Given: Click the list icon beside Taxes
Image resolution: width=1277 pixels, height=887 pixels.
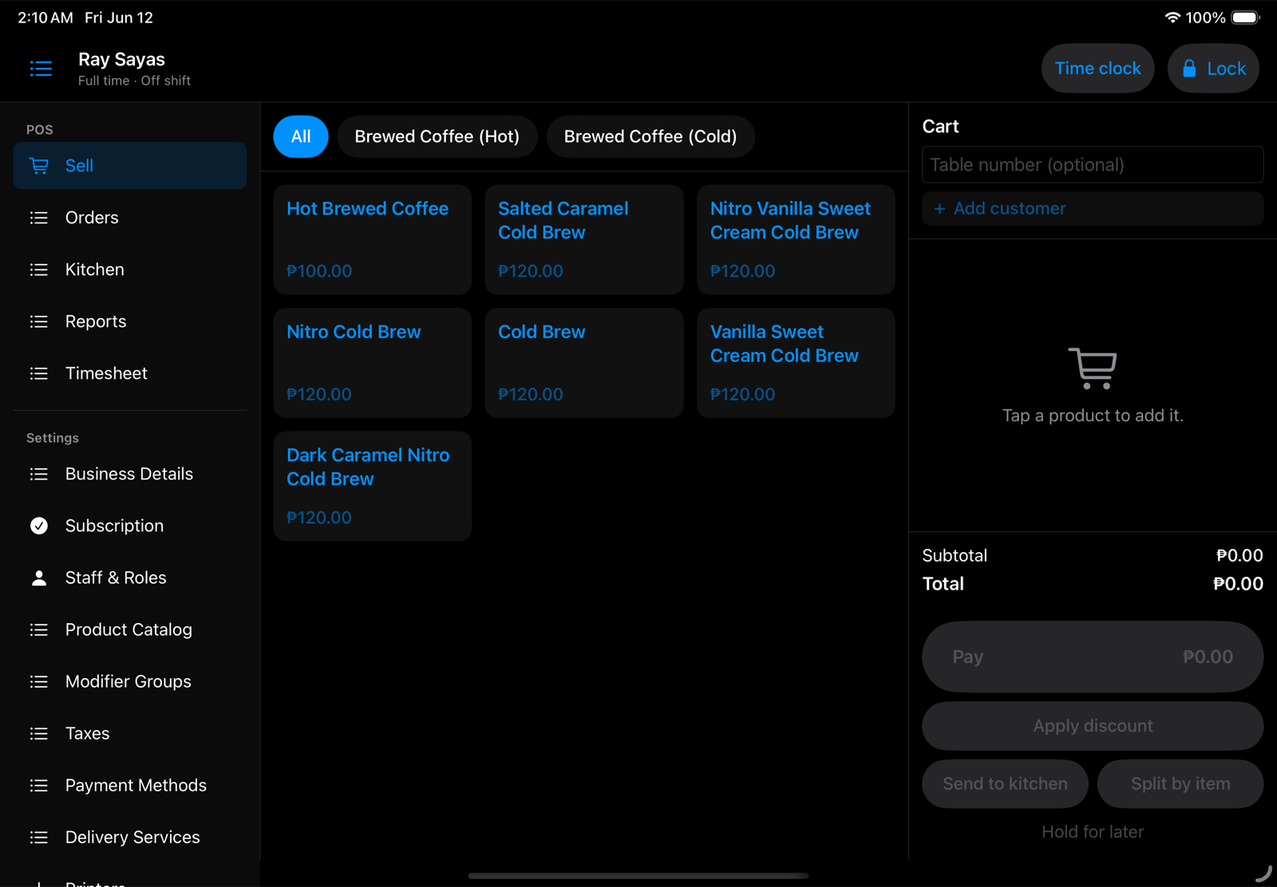Looking at the screenshot, I should pyautogui.click(x=38, y=733).
